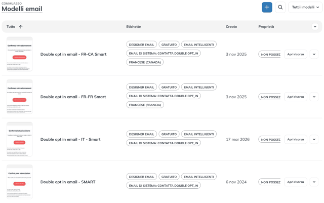The image size is (324, 203).
Task: Open the FR-FR Smart template thumbnail
Action: coord(20,97)
